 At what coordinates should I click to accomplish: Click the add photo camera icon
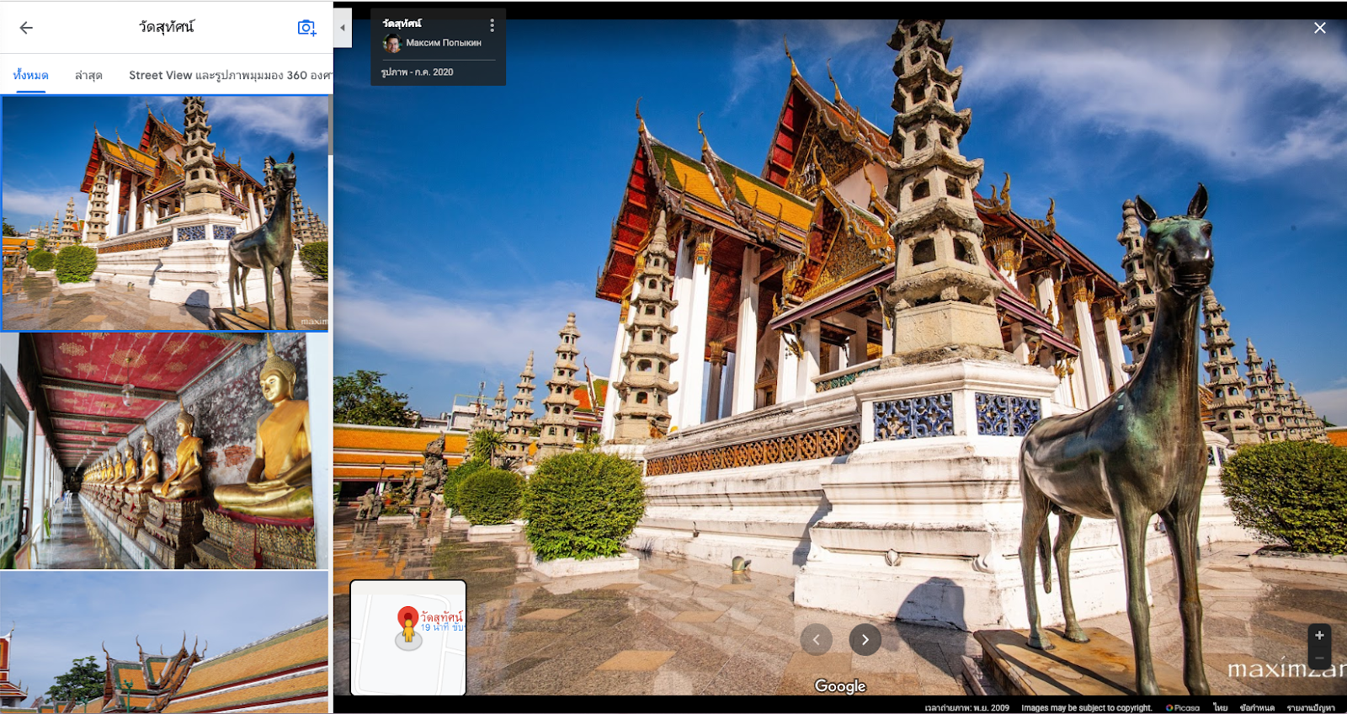[x=306, y=28]
